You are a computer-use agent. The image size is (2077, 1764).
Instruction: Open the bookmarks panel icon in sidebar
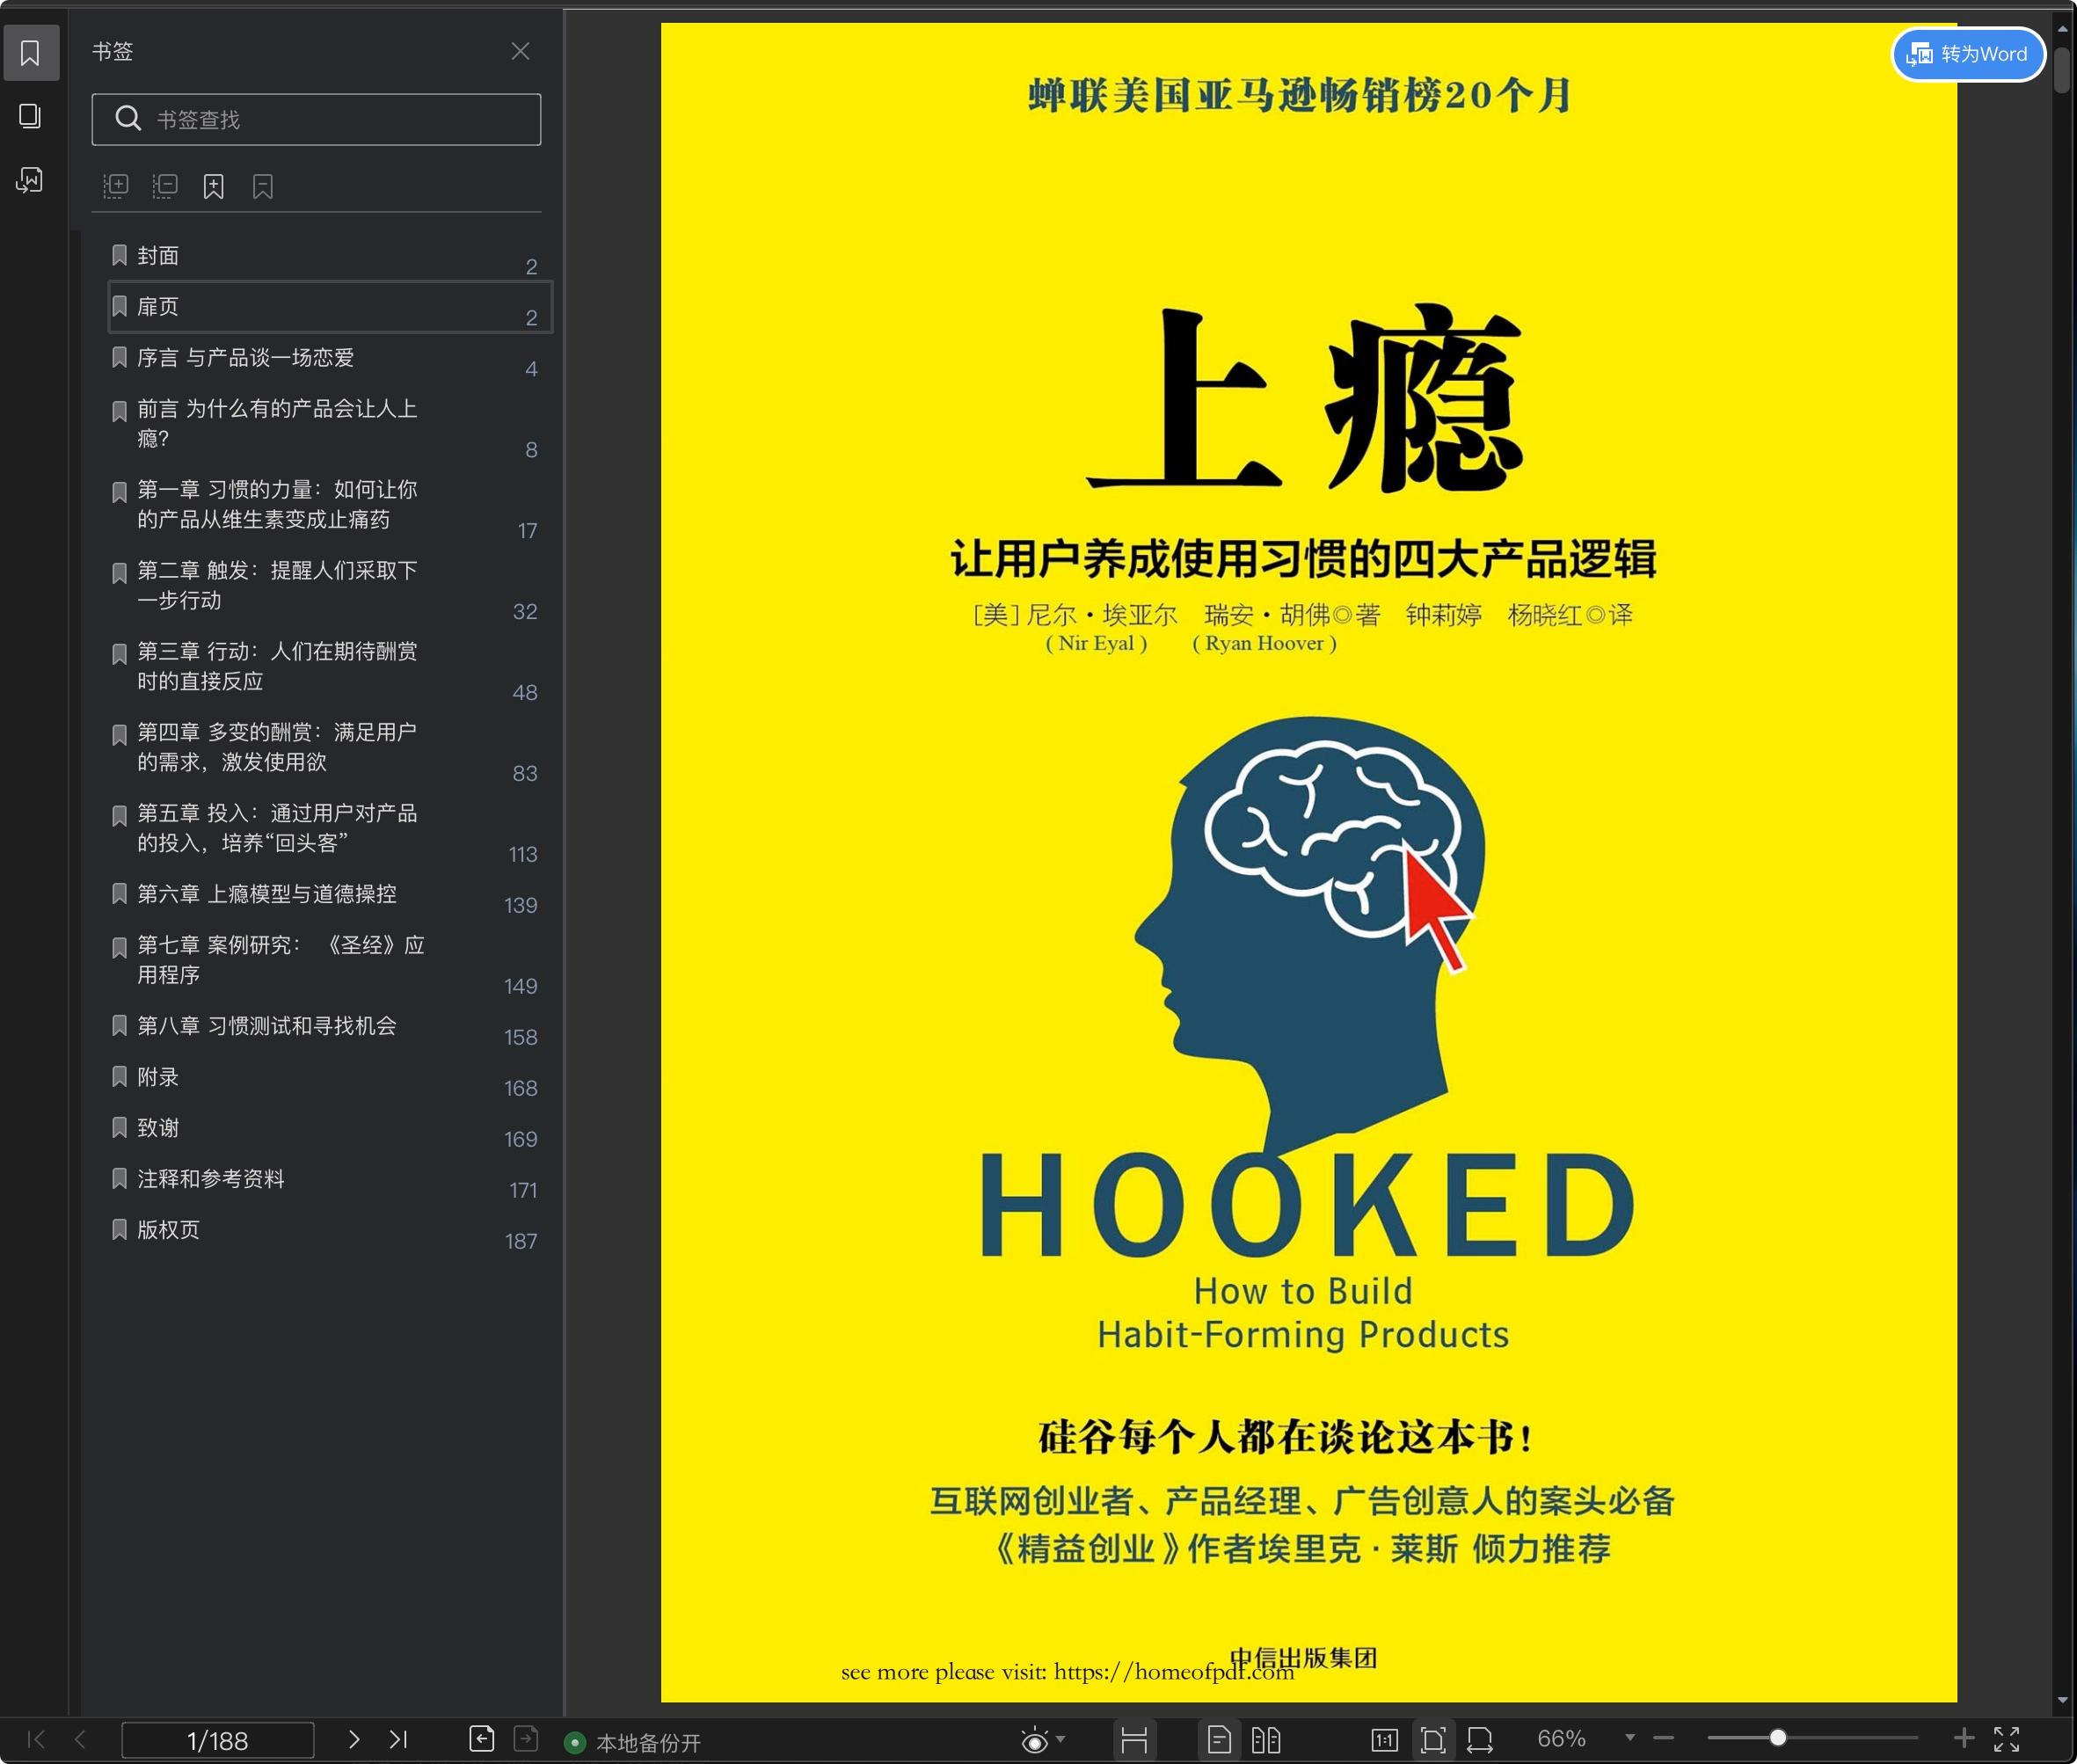point(30,53)
